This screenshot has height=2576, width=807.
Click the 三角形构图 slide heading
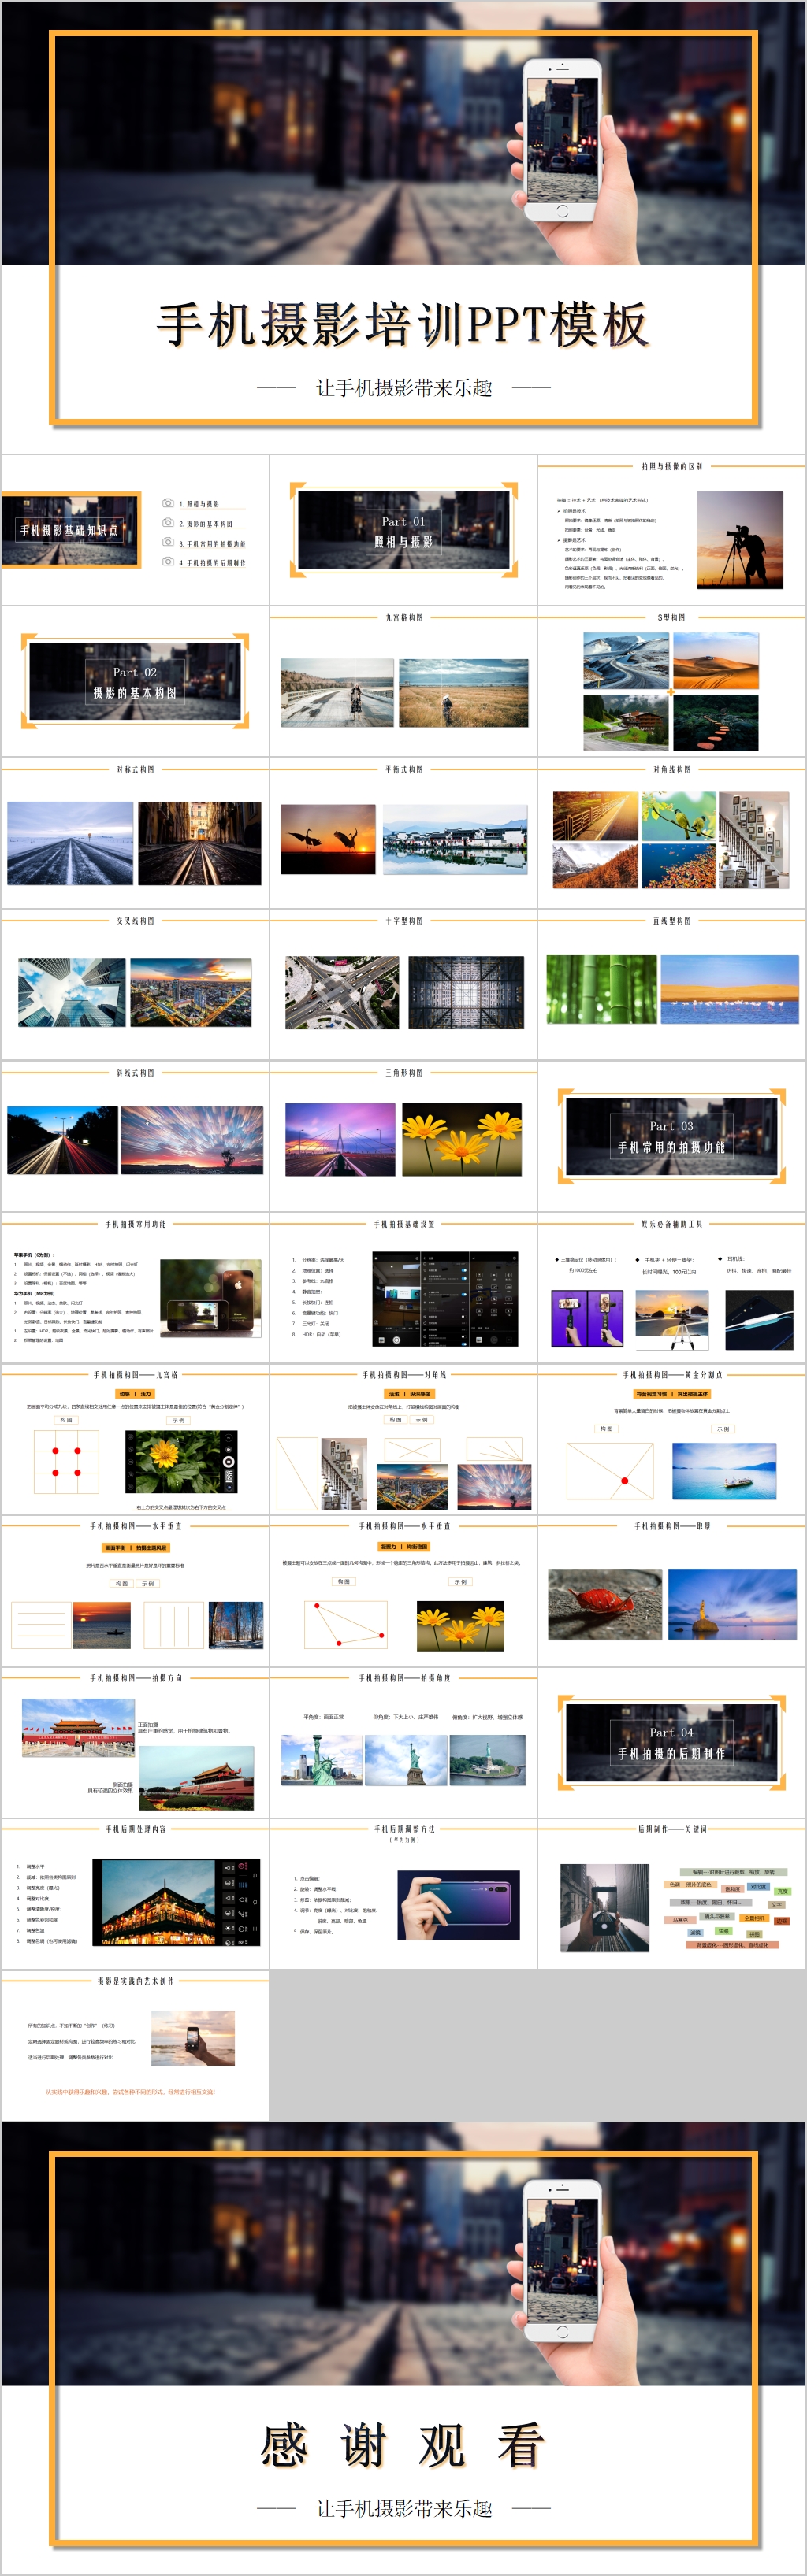click(x=403, y=1072)
